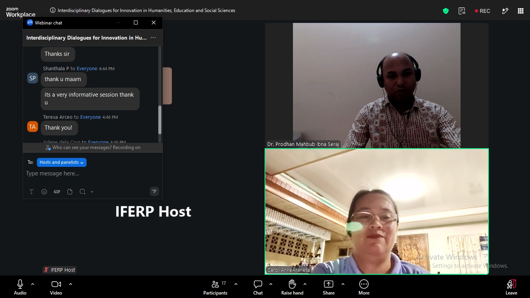
Task: Click Teresa Arceo's 'Thank you!' message
Action: pyautogui.click(x=59, y=128)
